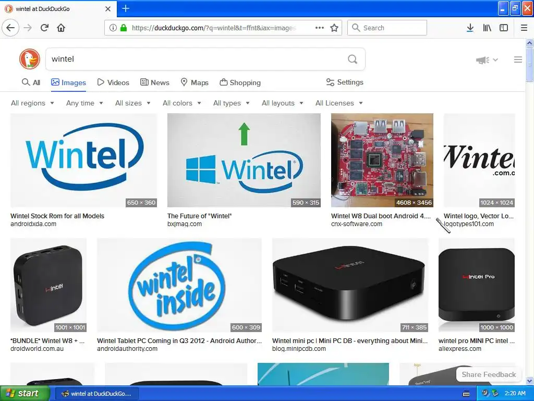Viewport: 534px width, 401px height.
Task: Click the forward navigation arrow
Action: 28,28
